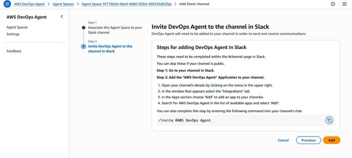This screenshot has height=158, width=352.
Task: Collapse the AWS DevOps Agent sidebar
Action: click(62, 16)
